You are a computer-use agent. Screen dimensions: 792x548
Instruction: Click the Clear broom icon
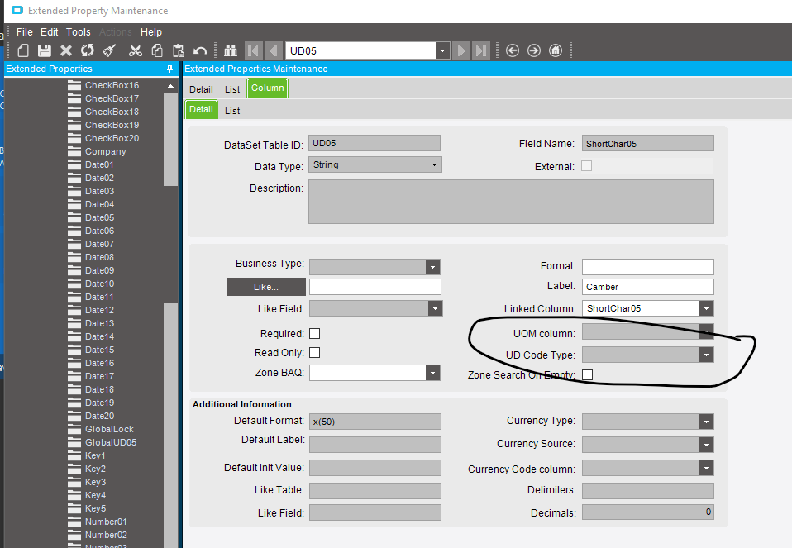[x=109, y=50]
